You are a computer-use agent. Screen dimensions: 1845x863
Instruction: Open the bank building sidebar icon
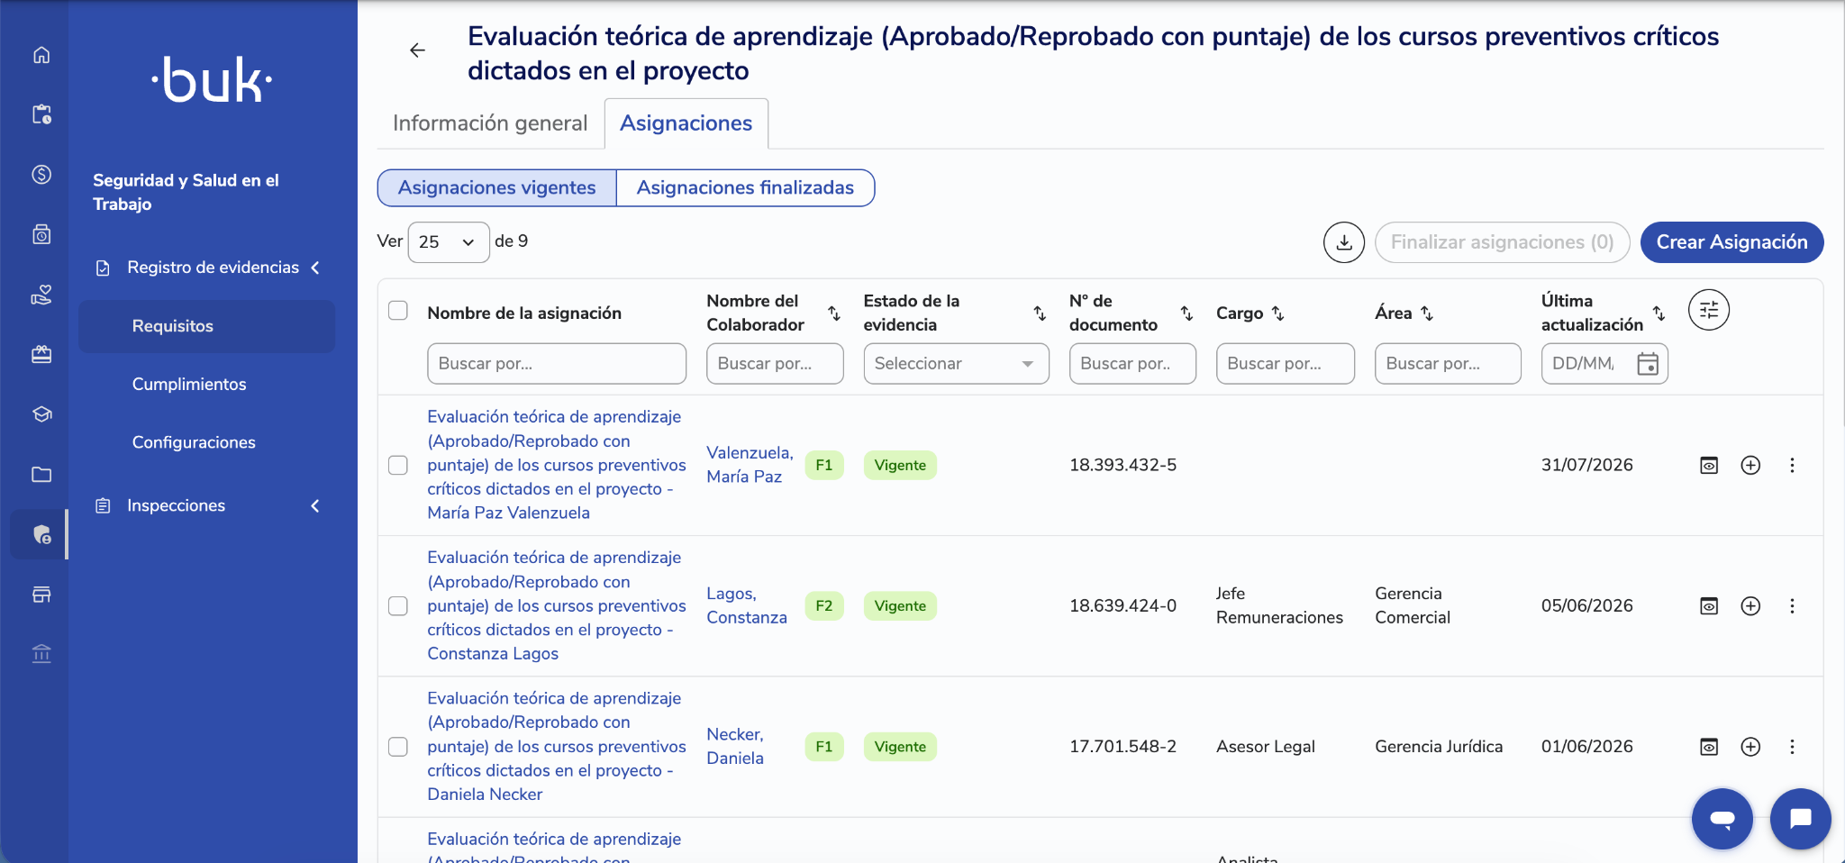pyautogui.click(x=41, y=654)
